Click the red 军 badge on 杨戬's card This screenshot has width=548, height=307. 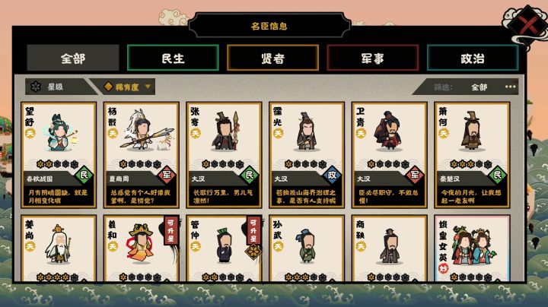[x=167, y=175]
